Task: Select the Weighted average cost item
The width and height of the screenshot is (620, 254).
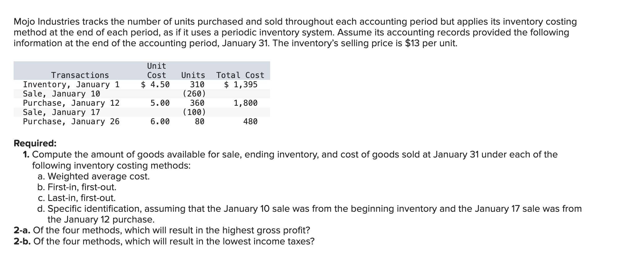Action: pyautogui.click(x=94, y=176)
